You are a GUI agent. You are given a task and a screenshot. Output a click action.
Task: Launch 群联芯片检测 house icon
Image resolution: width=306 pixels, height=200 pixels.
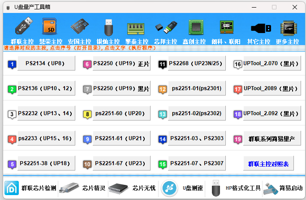point(12,188)
